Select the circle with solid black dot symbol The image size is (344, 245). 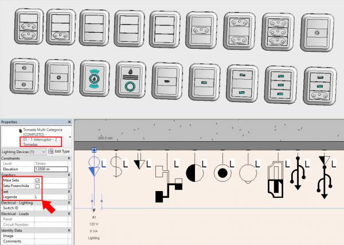click(222, 173)
